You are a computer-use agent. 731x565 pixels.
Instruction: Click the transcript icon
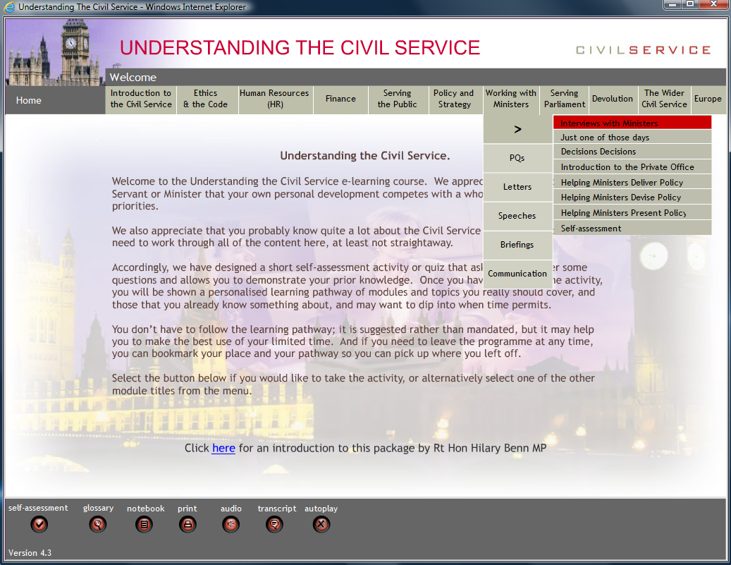click(276, 524)
